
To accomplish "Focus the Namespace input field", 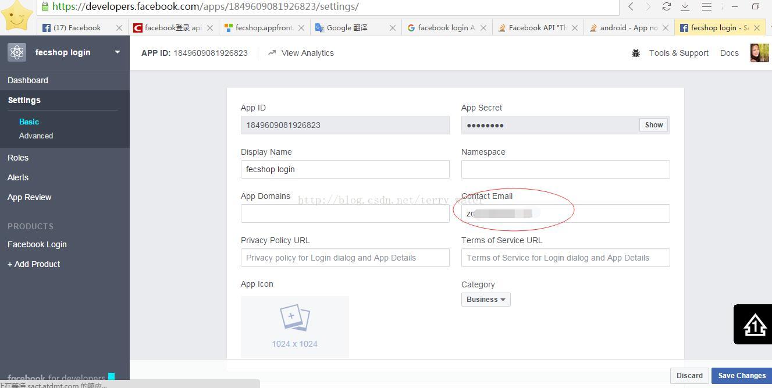I will click(565, 169).
